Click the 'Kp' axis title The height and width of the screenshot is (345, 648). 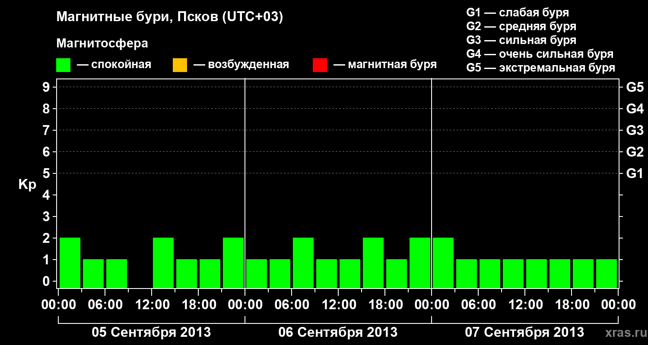coord(28,185)
